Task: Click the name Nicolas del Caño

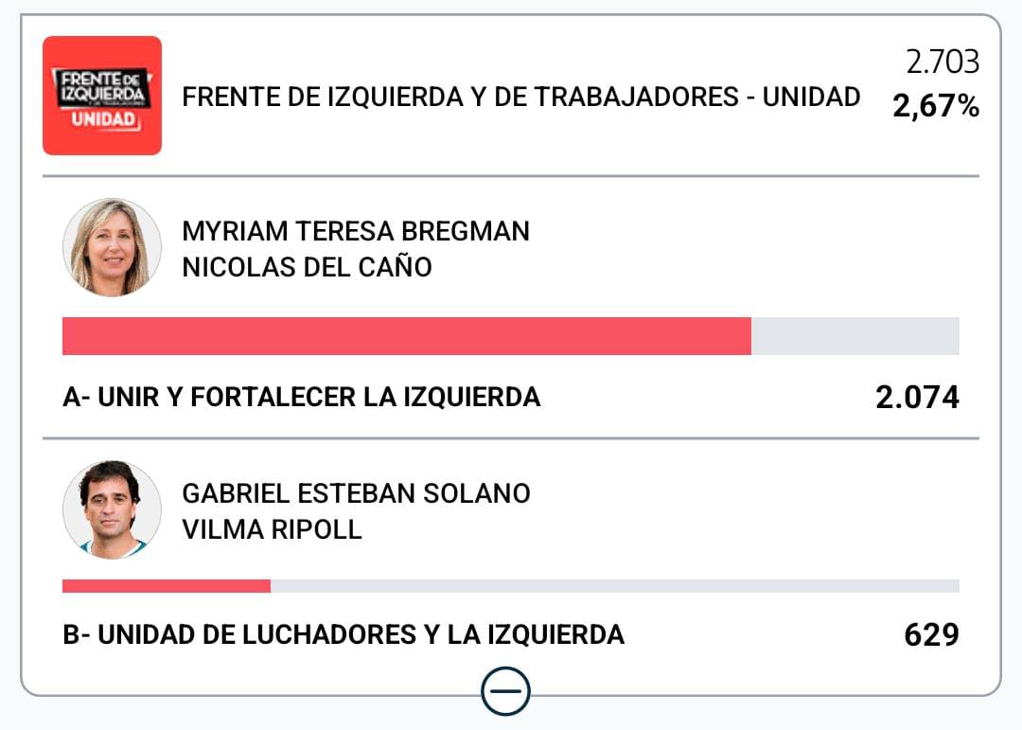Action: [x=307, y=267]
